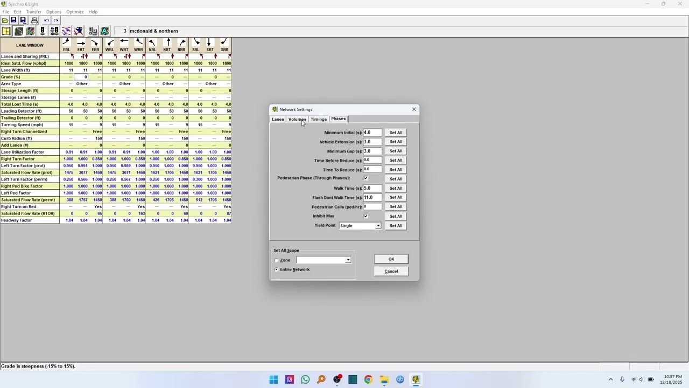Click the create report computer icon

tap(93, 31)
